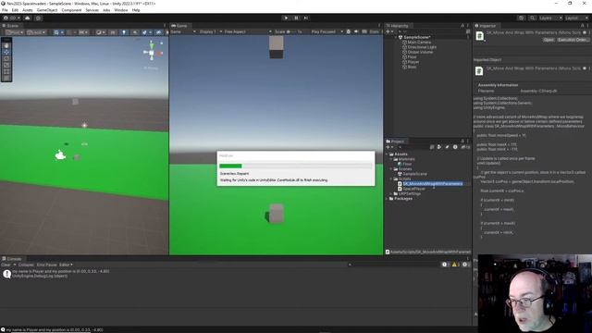The height and width of the screenshot is (333, 592).
Task: Select SpacePlayer script in Project
Action: pyautogui.click(x=412, y=189)
